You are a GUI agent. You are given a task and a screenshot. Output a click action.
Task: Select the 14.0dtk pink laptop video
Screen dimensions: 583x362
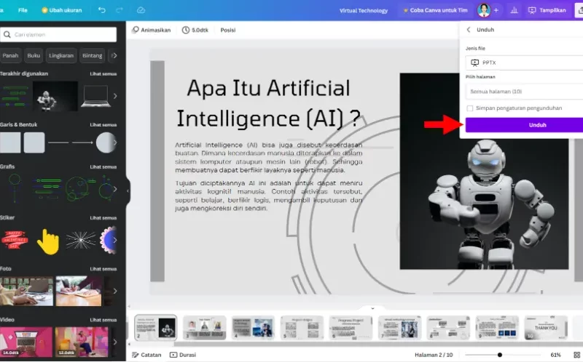pos(26,342)
